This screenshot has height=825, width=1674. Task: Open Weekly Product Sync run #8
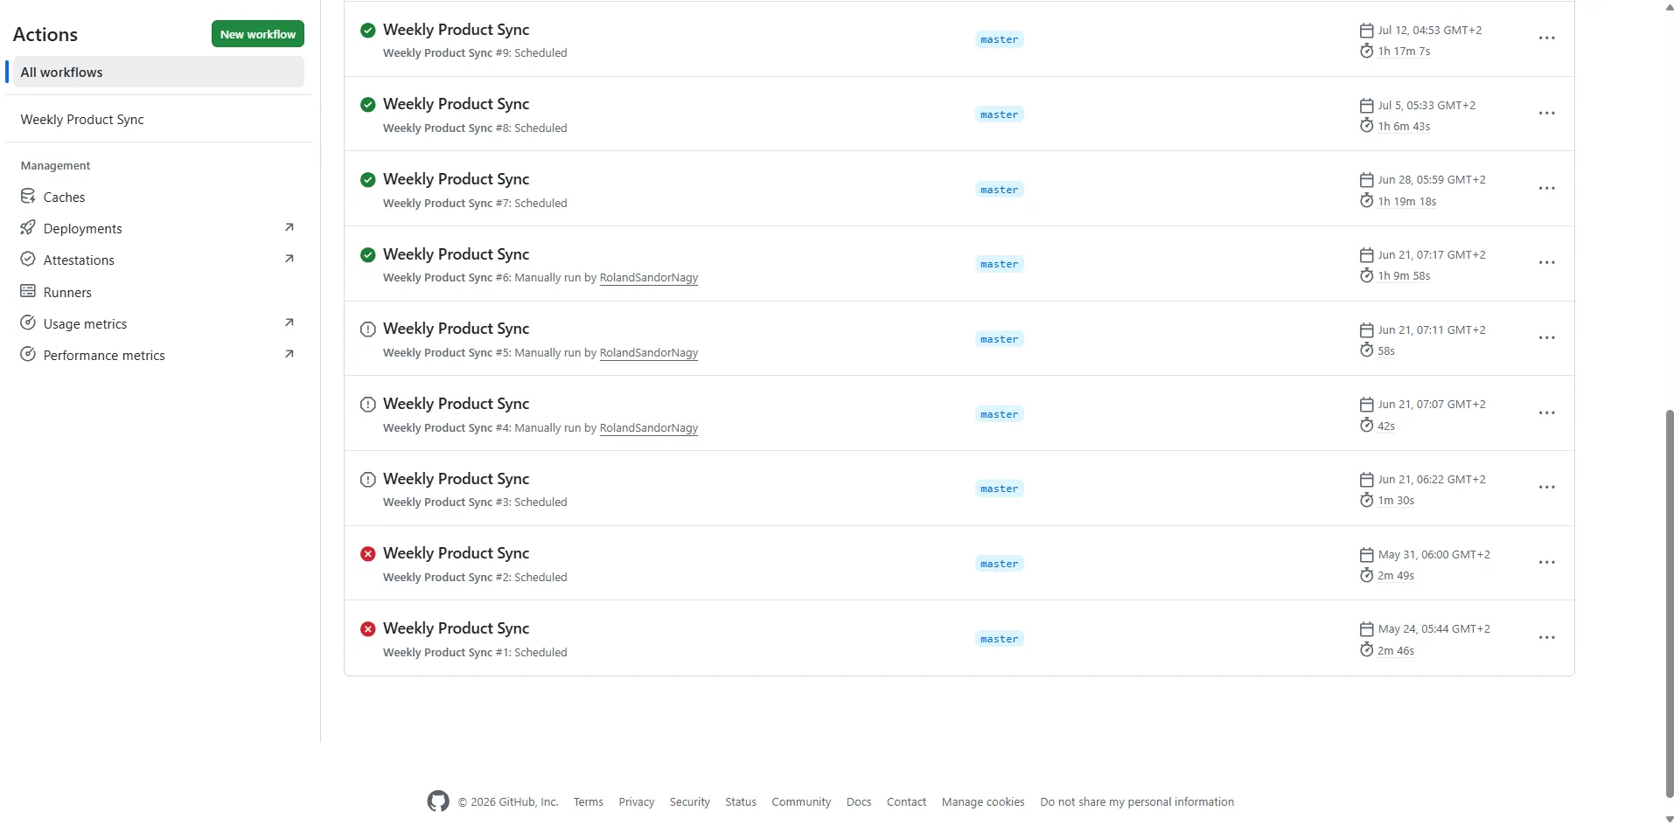[456, 104]
